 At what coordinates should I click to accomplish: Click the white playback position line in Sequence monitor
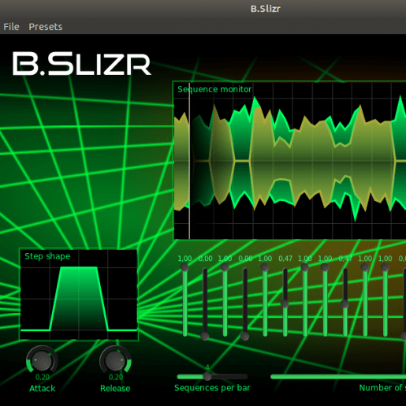coord(189,161)
